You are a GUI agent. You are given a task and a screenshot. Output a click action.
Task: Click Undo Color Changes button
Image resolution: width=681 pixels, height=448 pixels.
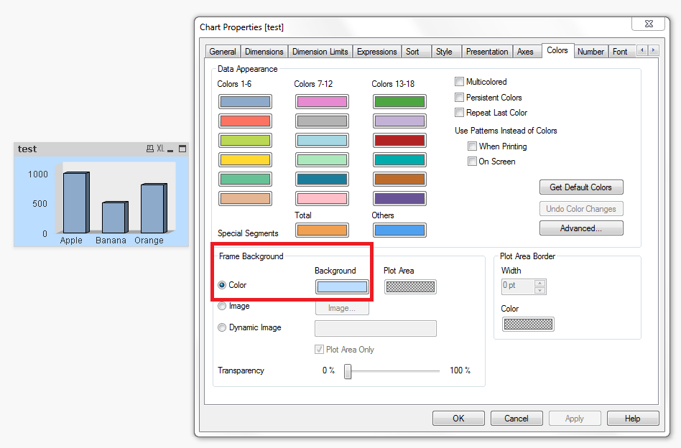click(x=581, y=209)
